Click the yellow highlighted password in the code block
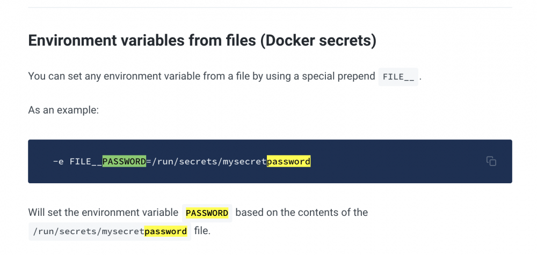This screenshot has width=537, height=255. click(x=289, y=161)
